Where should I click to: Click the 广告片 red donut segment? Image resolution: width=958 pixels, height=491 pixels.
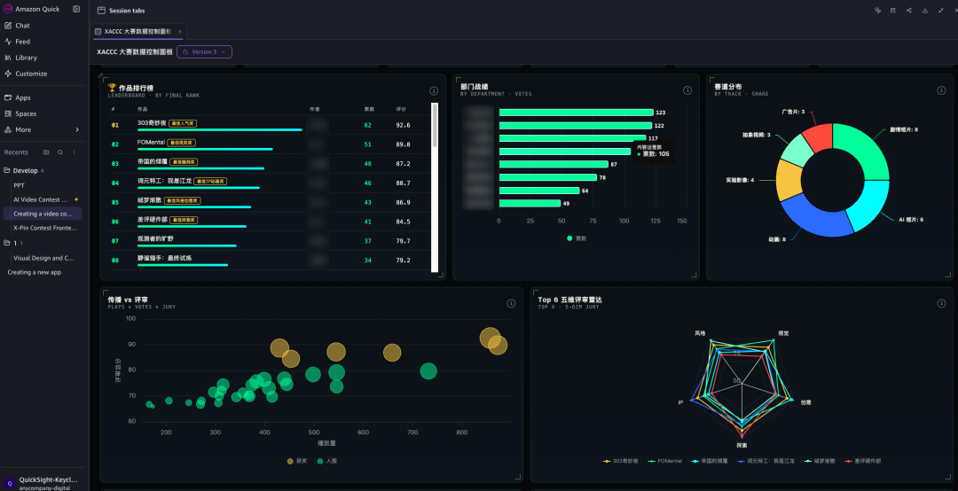point(818,136)
